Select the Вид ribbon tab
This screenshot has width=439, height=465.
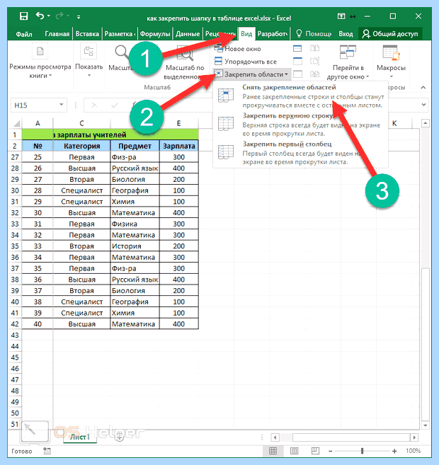(246, 34)
